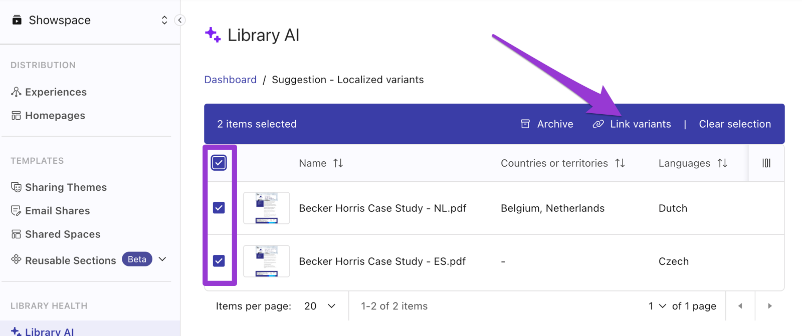Click the Beta badge next to Reusable Sections
802x336 pixels.
point(137,259)
